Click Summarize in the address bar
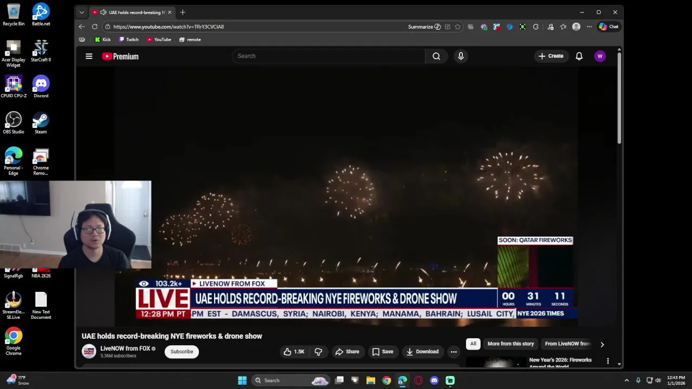This screenshot has height=389, width=692. click(x=424, y=26)
